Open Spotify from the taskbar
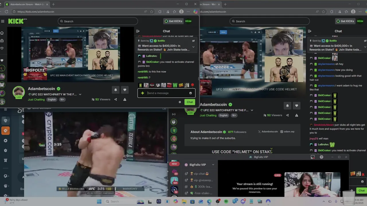Image resolution: width=367 pixels, height=206 pixels. [x=226, y=201]
